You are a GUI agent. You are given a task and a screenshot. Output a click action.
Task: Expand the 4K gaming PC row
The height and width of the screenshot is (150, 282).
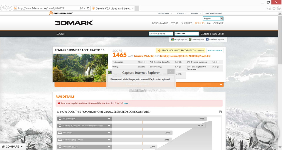click(109, 119)
